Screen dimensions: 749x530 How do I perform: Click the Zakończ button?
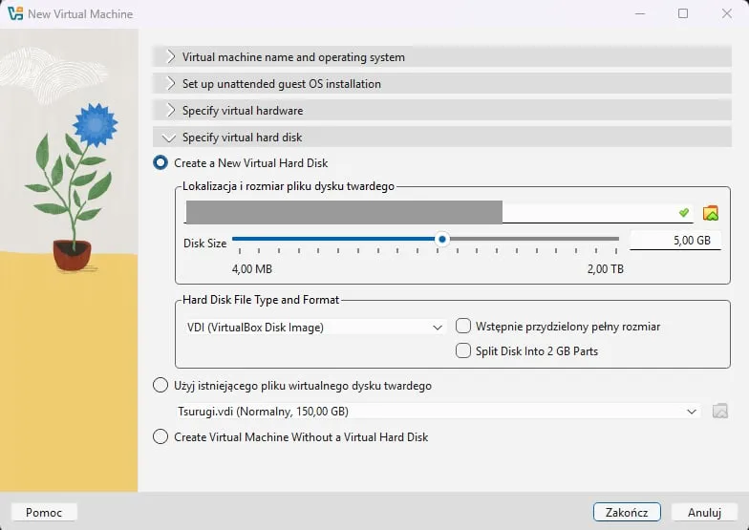(627, 512)
